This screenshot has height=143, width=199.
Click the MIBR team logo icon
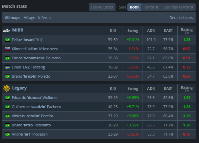tap(7, 30)
